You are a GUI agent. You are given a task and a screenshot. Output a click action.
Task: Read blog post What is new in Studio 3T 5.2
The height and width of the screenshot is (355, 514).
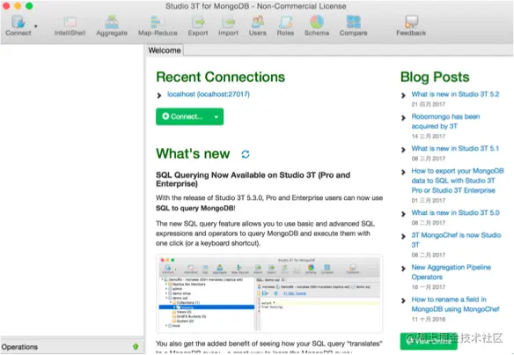(455, 94)
